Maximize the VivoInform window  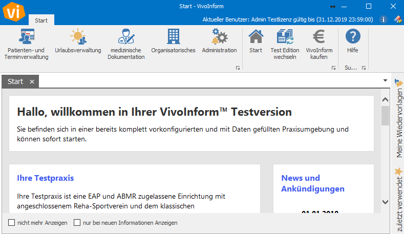click(369, 7)
